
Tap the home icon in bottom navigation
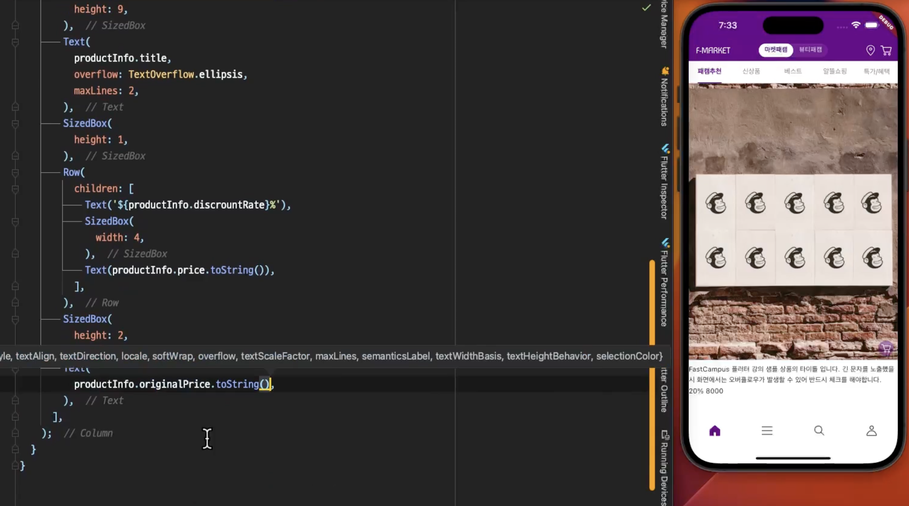[715, 431]
